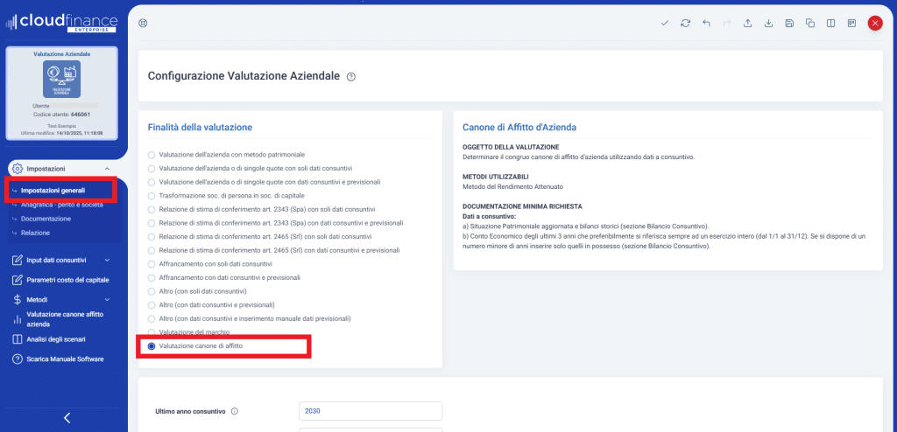
Task: Open Documentazione under Impostazioni
Action: (46, 219)
